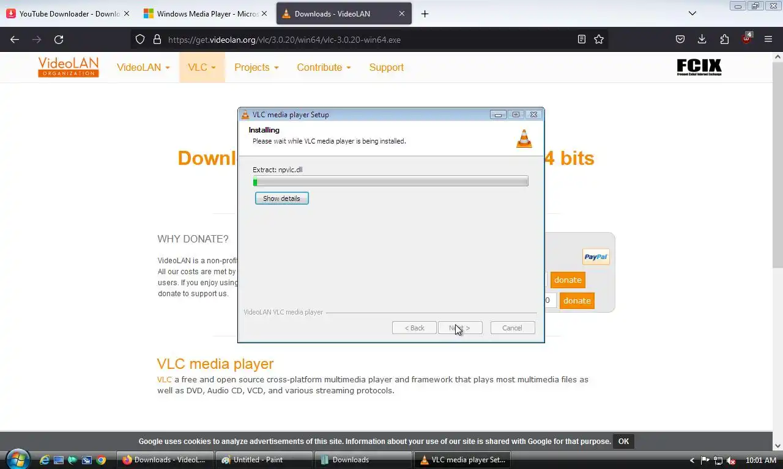This screenshot has width=783, height=469.
Task: Expand the Projects dropdown menu
Action: 256,67
